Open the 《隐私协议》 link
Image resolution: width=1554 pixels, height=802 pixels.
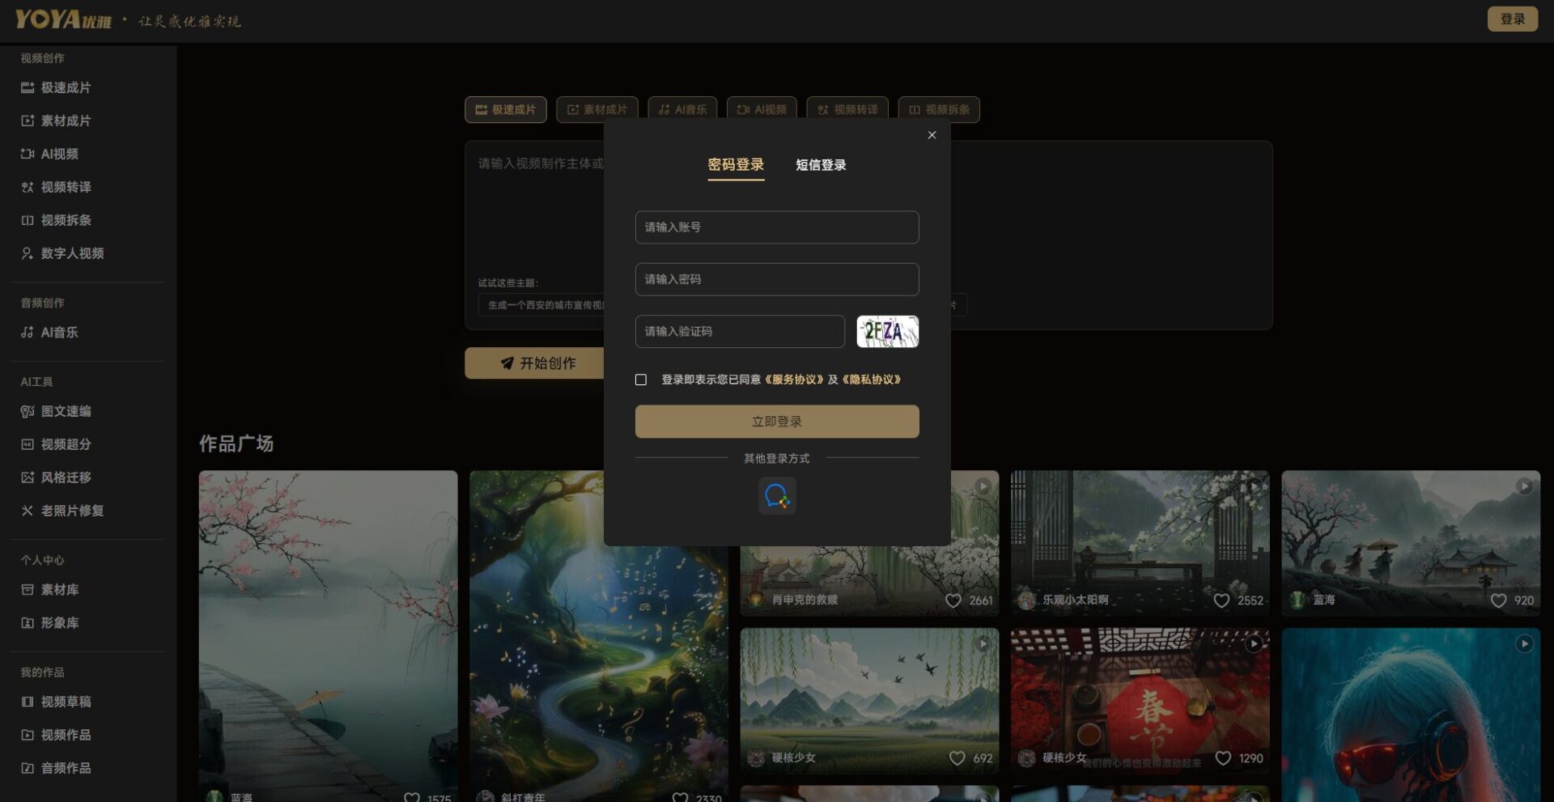pos(871,380)
